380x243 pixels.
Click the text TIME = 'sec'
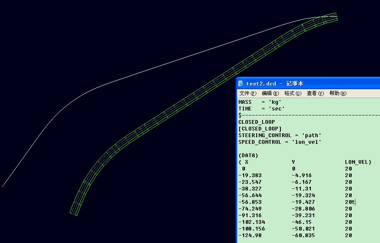click(261, 109)
